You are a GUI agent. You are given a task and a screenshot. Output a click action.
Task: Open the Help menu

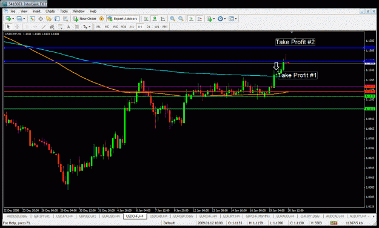[x=93, y=11]
